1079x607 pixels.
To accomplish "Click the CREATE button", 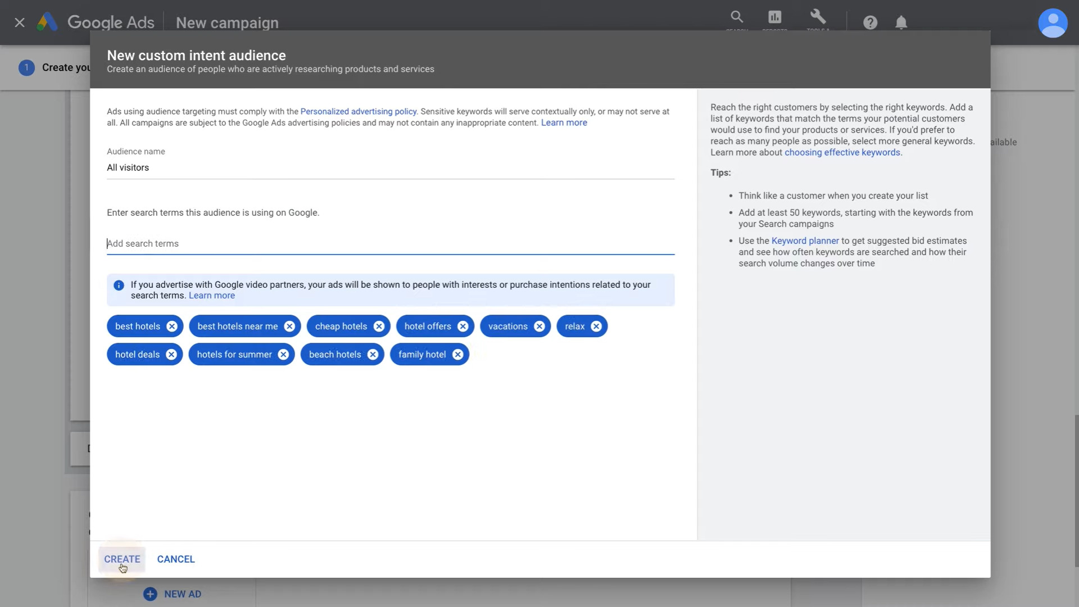I will pyautogui.click(x=123, y=559).
